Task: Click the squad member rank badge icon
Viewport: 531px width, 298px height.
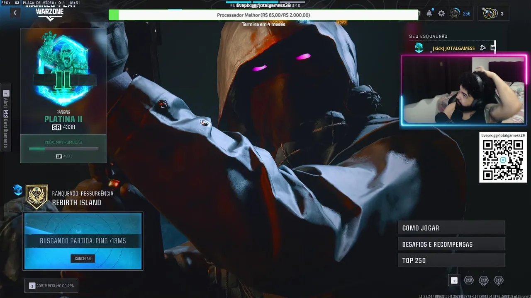Action: click(419, 48)
